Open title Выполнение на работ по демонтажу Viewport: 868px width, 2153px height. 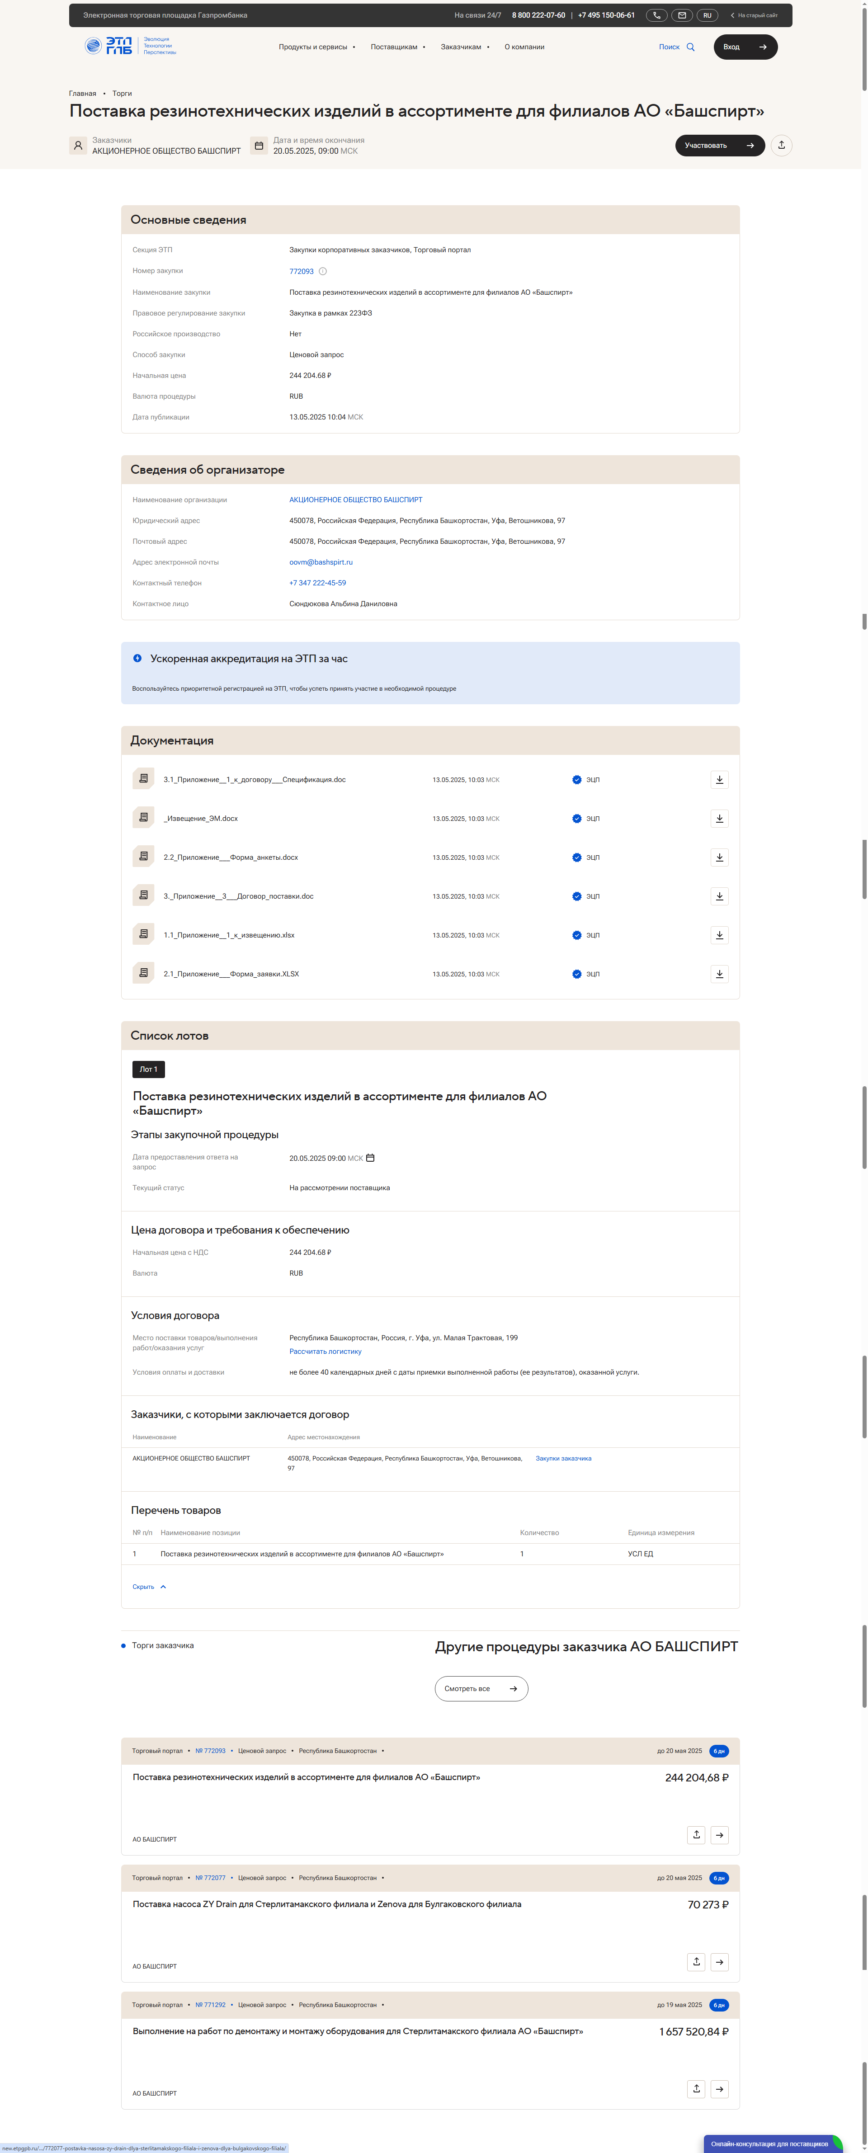pos(358,2031)
